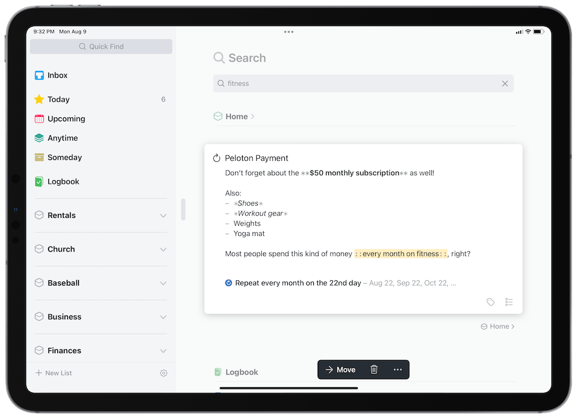Click the fitness search field
Screen dimensions: 578x419
click(x=363, y=84)
